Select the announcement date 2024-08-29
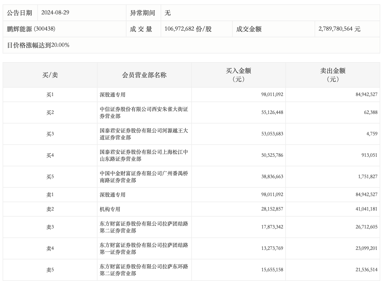This screenshot has width=382, height=284. tap(55, 13)
